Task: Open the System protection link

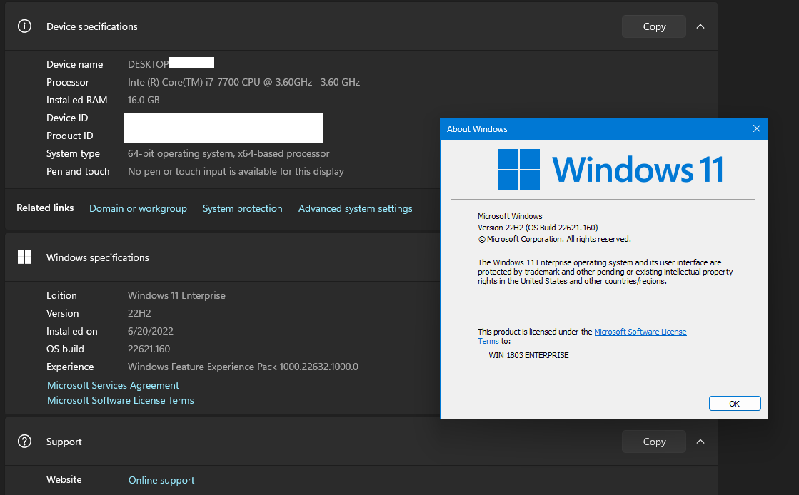Action: [243, 208]
